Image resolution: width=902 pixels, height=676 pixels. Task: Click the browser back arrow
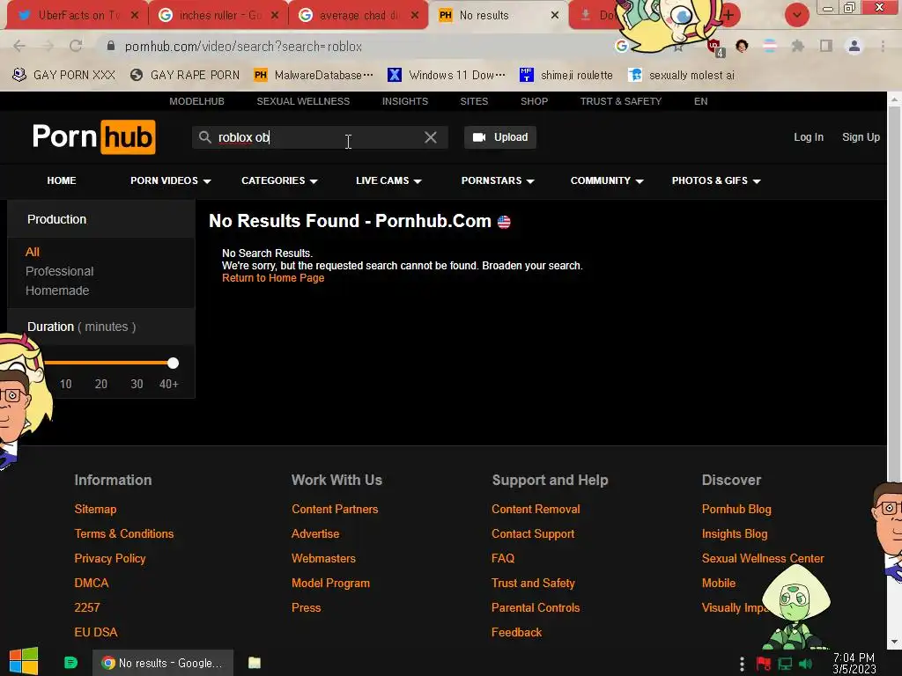pos(19,46)
